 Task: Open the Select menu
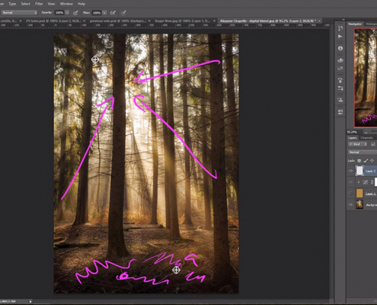coord(25,4)
